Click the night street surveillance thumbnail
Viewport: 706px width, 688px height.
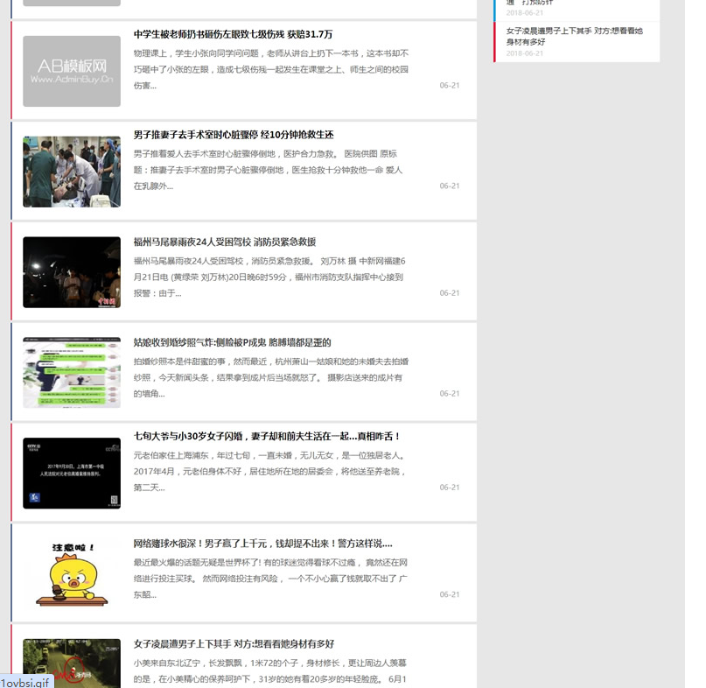[72, 663]
